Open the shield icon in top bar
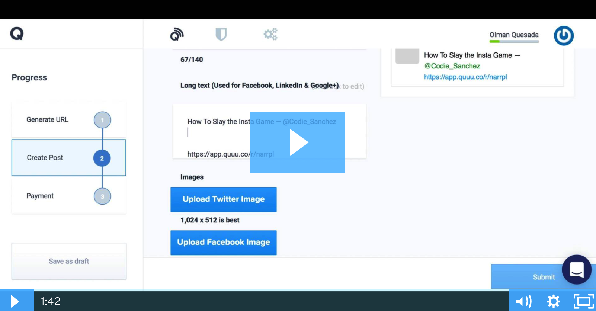Viewport: 596px width, 311px height. (221, 34)
